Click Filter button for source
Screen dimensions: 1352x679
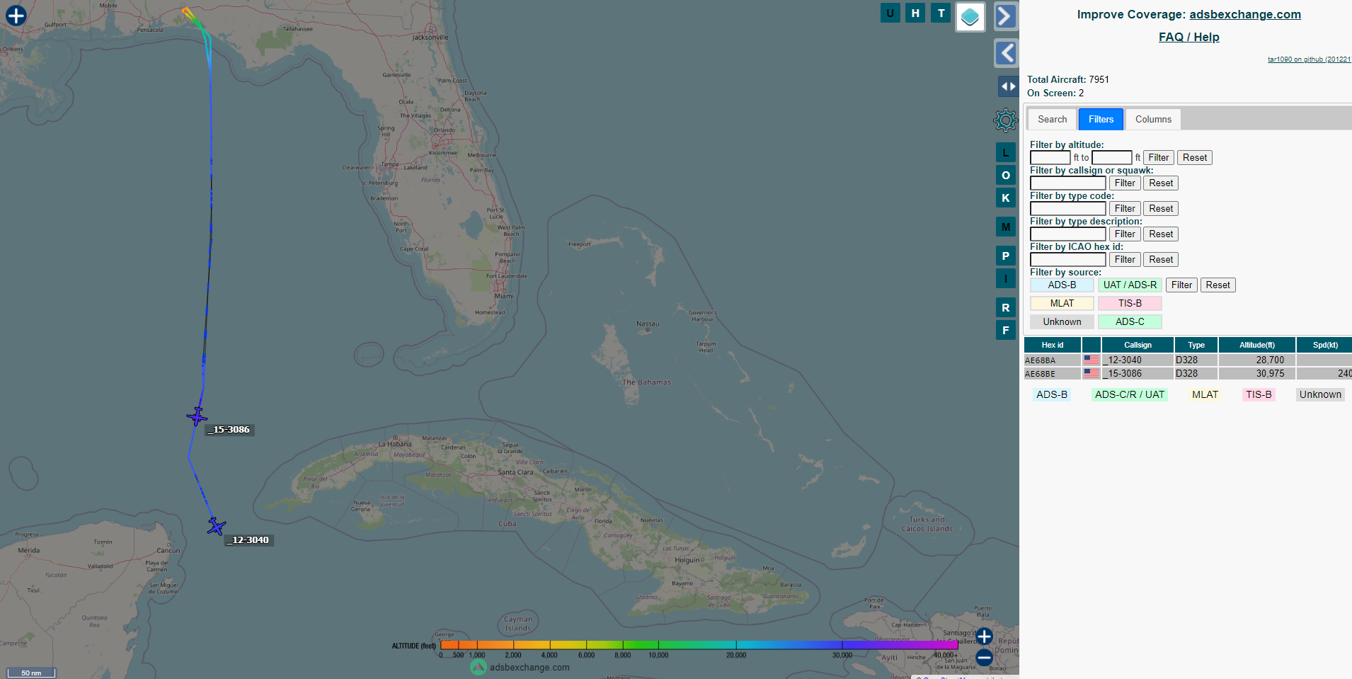(1181, 285)
